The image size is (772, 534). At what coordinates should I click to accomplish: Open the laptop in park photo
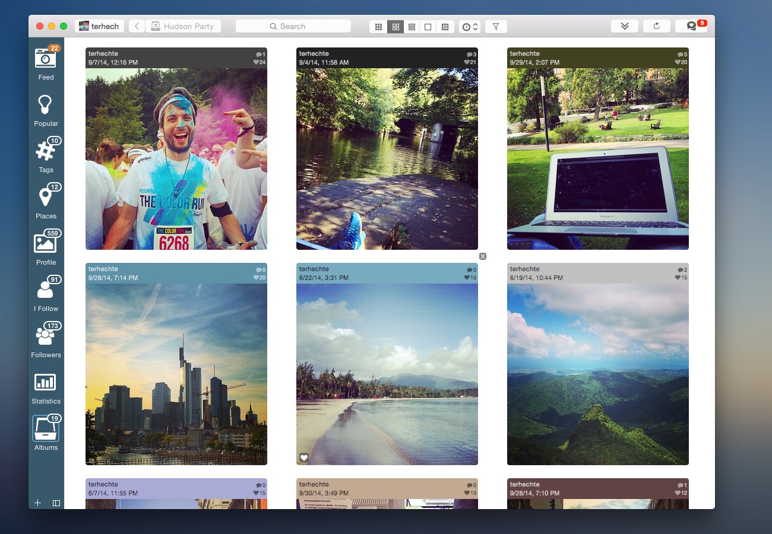[598, 159]
